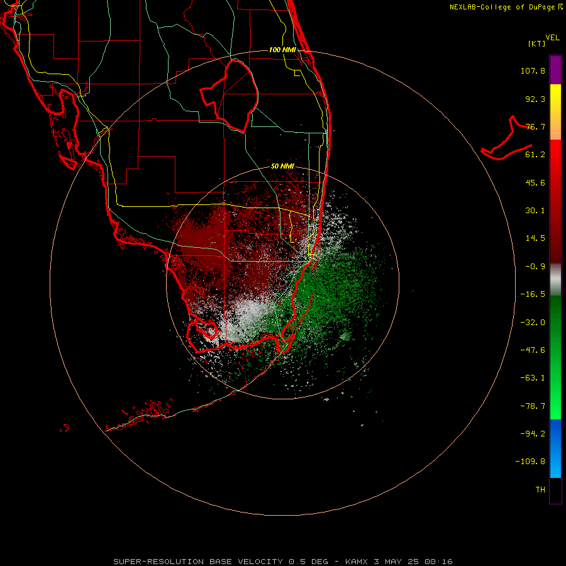Click the [KT] units label
The image size is (566, 566).
[536, 43]
